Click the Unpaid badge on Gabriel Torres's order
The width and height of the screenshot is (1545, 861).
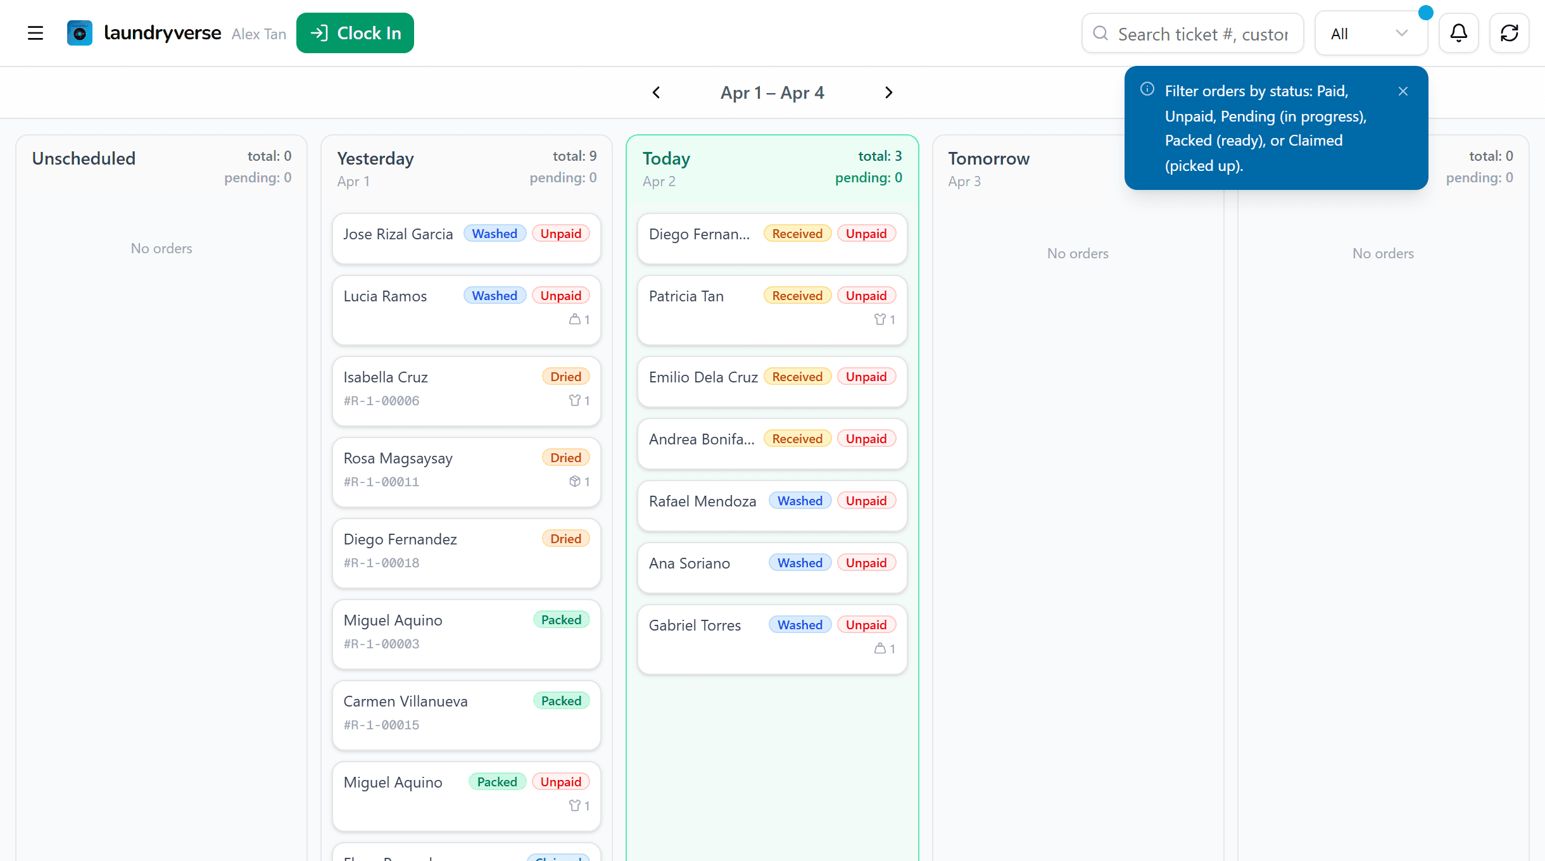click(x=866, y=624)
